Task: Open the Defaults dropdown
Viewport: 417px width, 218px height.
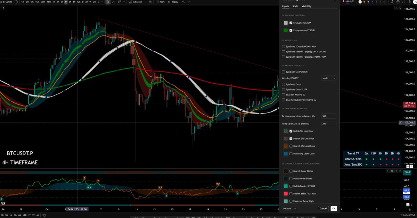Action: (289, 209)
